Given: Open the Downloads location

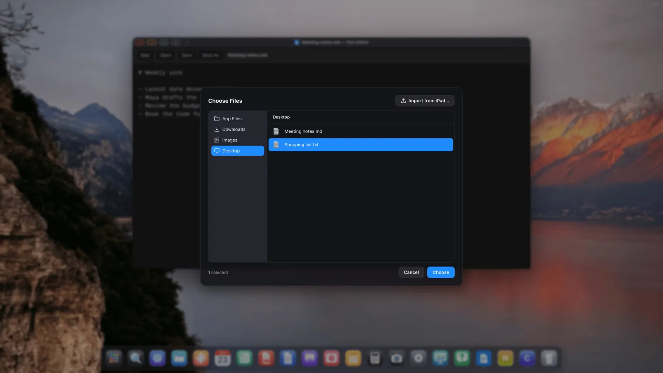Looking at the screenshot, I should pos(237,129).
